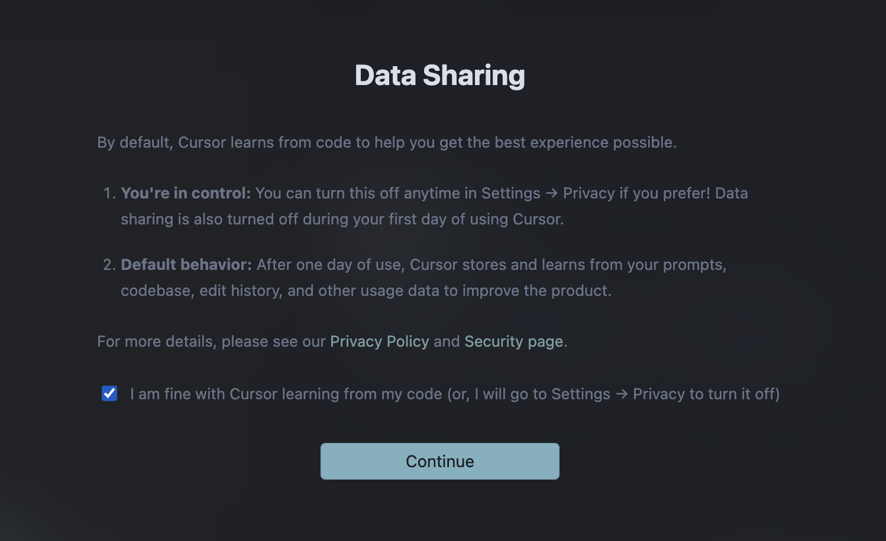The height and width of the screenshot is (541, 886).
Task: Click the "codebase, edit history" line
Action: click(x=366, y=291)
